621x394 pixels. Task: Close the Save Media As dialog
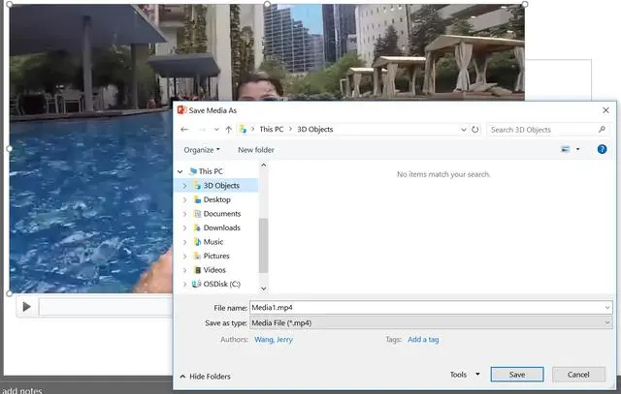[605, 110]
